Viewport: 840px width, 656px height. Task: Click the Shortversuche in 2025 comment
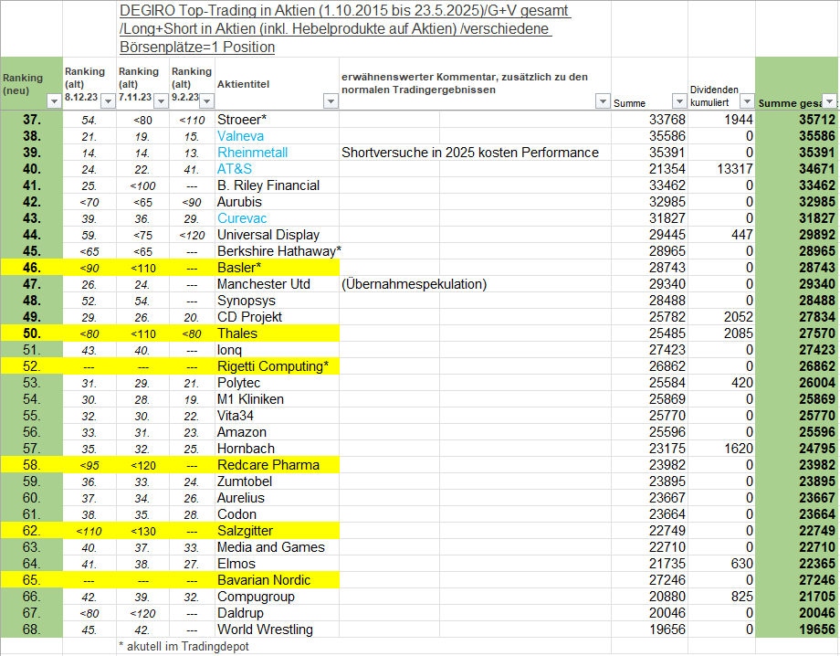[x=470, y=153]
